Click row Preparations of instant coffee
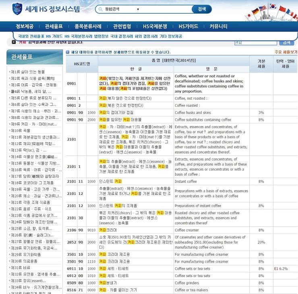This screenshot has width=298, height=294. (182, 206)
